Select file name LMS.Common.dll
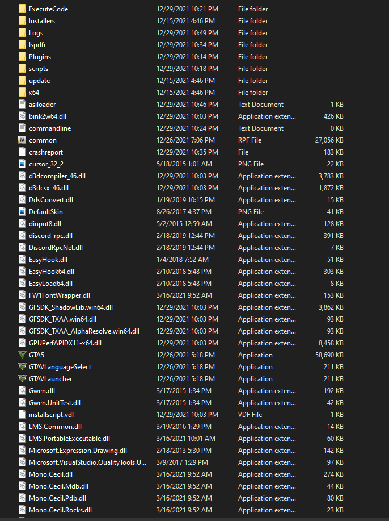Image resolution: width=389 pixels, height=521 pixels. point(55,427)
